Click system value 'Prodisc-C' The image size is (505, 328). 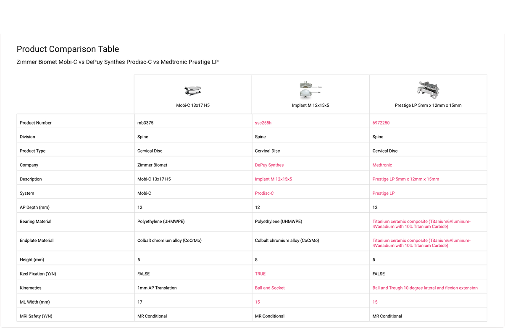click(x=264, y=193)
